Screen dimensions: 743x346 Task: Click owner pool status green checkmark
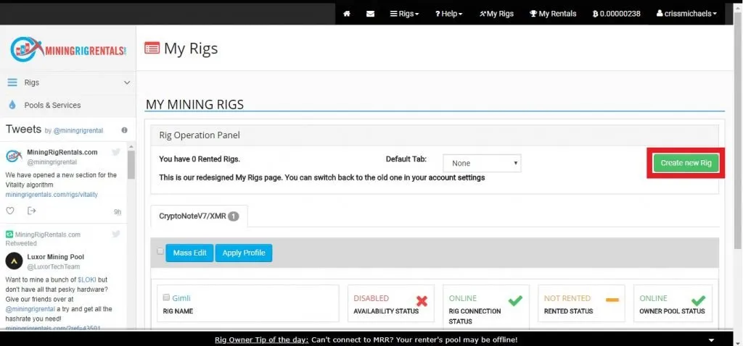point(698,300)
